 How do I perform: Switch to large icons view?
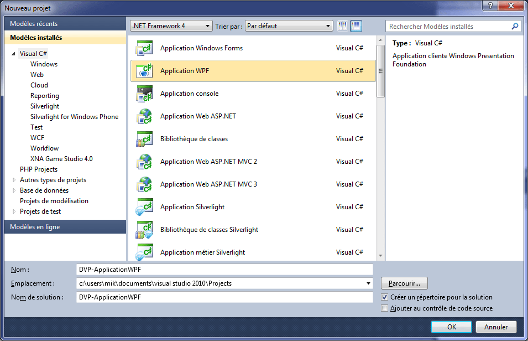(x=356, y=25)
